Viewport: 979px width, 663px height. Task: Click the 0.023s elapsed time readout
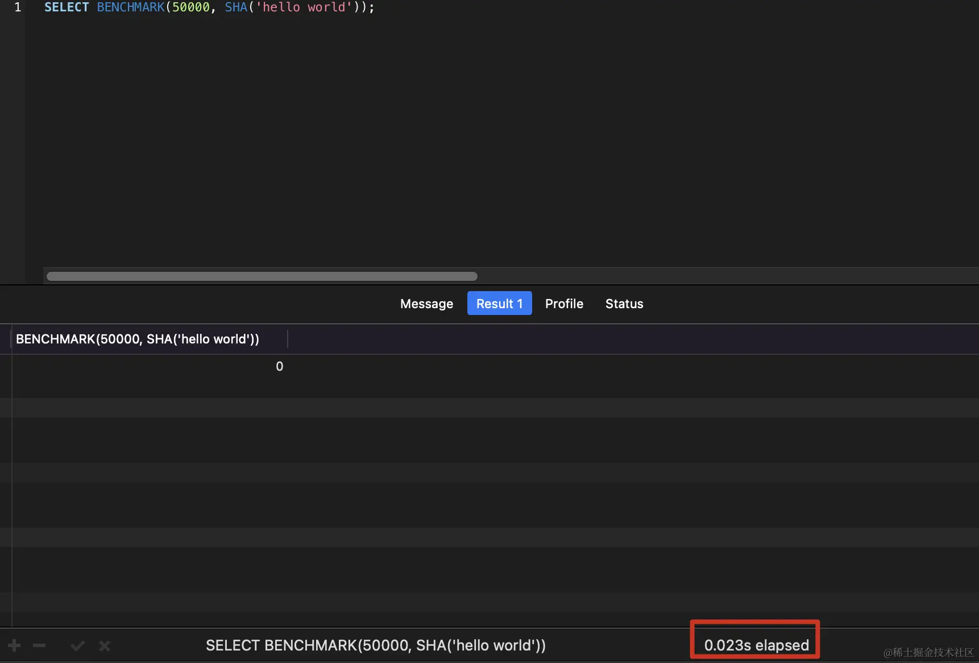(x=756, y=645)
